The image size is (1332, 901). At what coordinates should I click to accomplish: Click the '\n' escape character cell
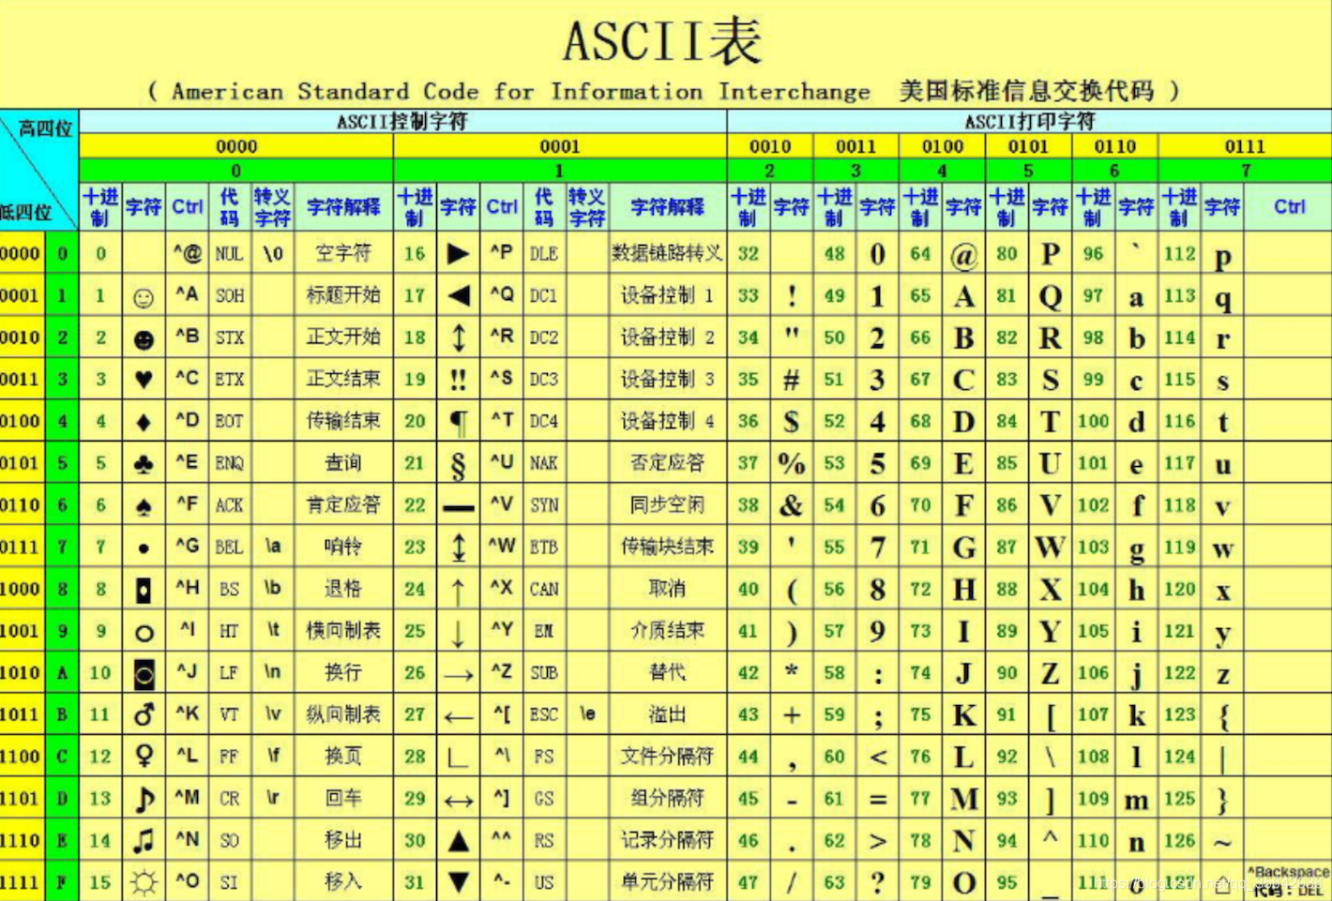[x=273, y=671]
